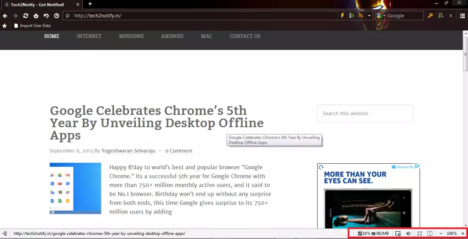
Task: Click the forward navigation arrow
Action: [x=16, y=16]
